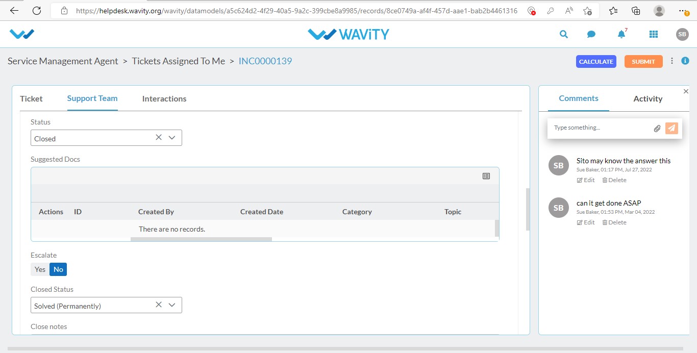The image size is (697, 353).
Task: Click the Suggested Docs horizontal scrollbar
Action: click(x=201, y=239)
